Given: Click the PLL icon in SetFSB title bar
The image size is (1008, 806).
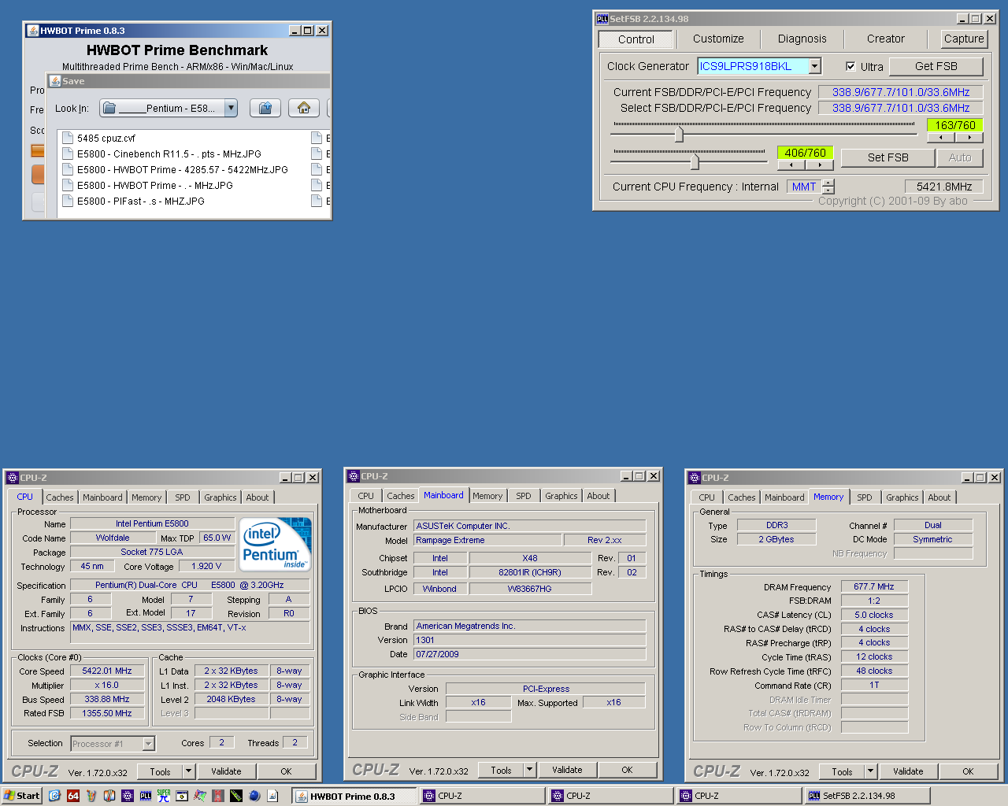Looking at the screenshot, I should coord(602,19).
